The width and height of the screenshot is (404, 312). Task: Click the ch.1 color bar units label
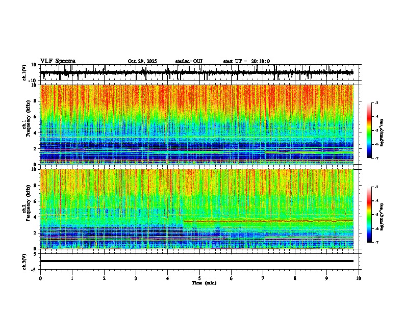click(382, 133)
